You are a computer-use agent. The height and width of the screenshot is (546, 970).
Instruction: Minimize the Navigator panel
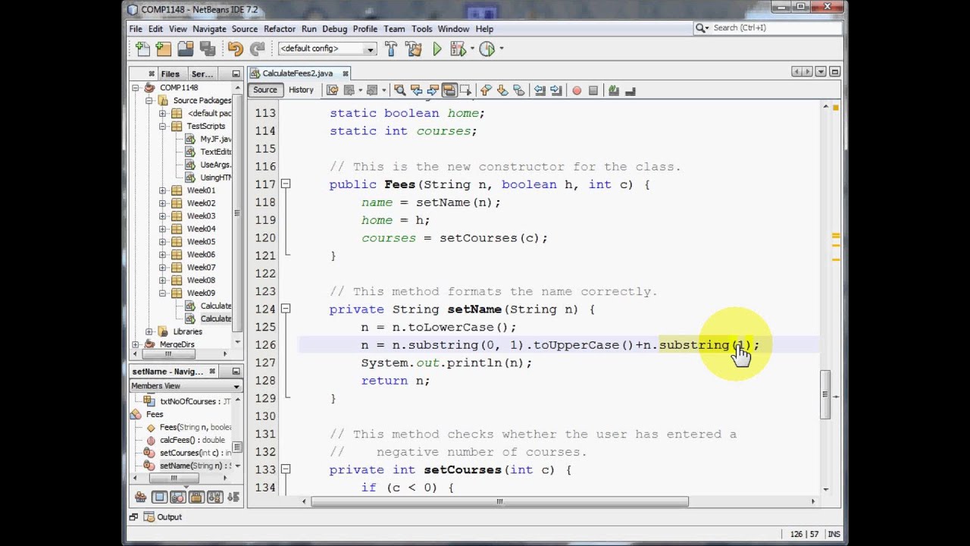click(236, 372)
